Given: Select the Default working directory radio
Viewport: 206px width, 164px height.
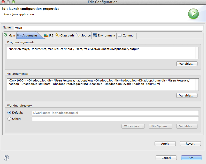Looking at the screenshot, I should click(x=9, y=113).
